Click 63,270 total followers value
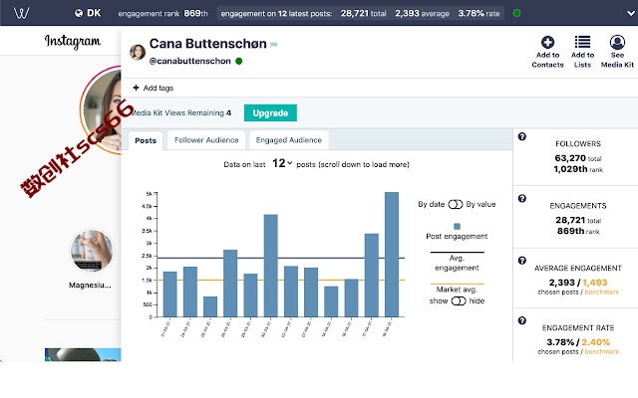The height and width of the screenshot is (398, 638). coord(578,158)
